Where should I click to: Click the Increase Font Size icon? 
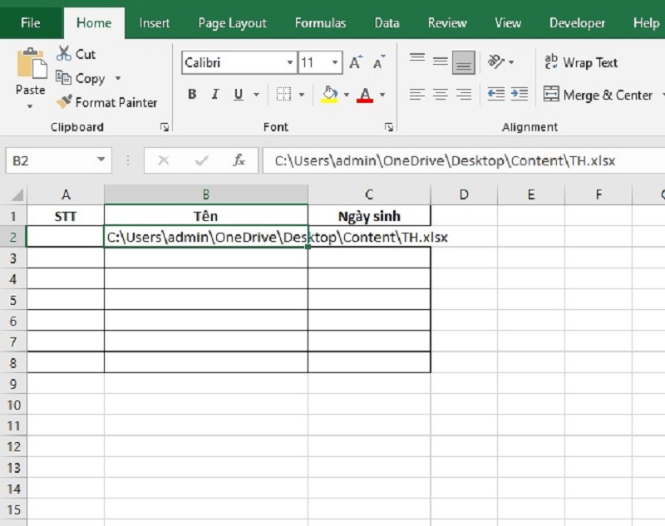point(355,61)
